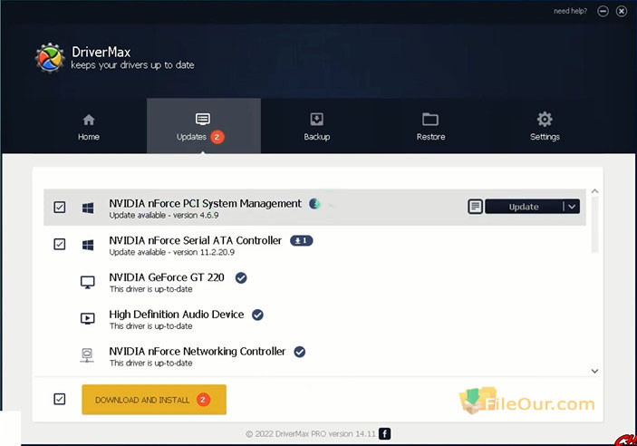Click 'Update available - version 4.6.9' text
Viewport: 637px width, 446px height.
(164, 215)
